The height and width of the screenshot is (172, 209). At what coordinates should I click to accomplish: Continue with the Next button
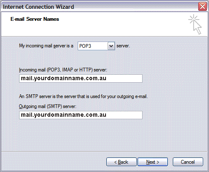pos(152,162)
